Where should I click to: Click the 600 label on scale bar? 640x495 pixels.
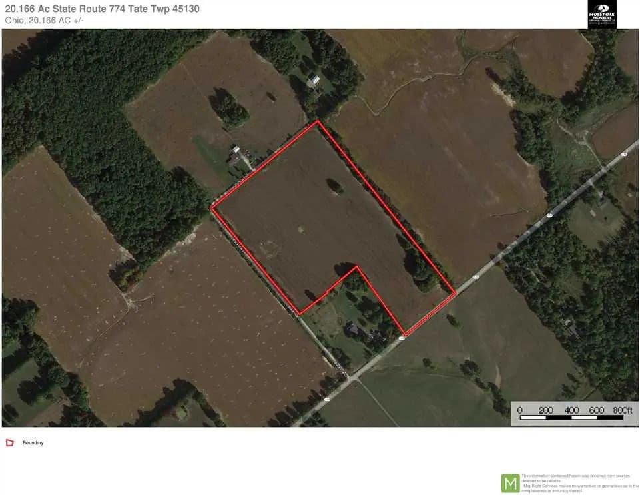(x=597, y=410)
